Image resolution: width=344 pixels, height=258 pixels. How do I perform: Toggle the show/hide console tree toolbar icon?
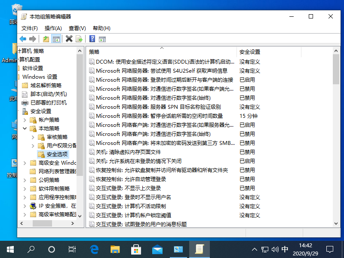56,39
